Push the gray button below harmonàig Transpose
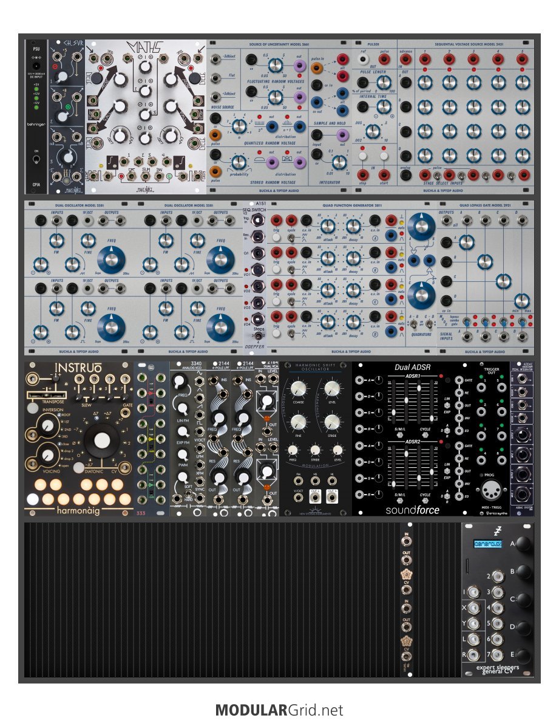559x723 pixels. [x=32, y=408]
